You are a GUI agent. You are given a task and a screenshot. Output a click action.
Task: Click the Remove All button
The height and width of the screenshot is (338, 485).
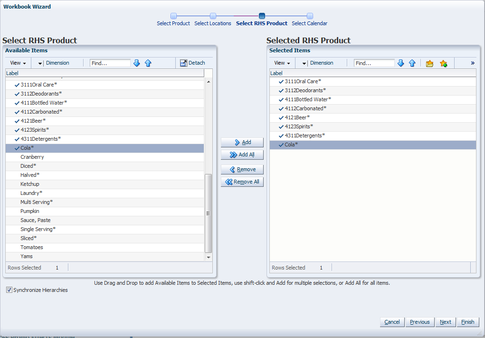coord(242,182)
